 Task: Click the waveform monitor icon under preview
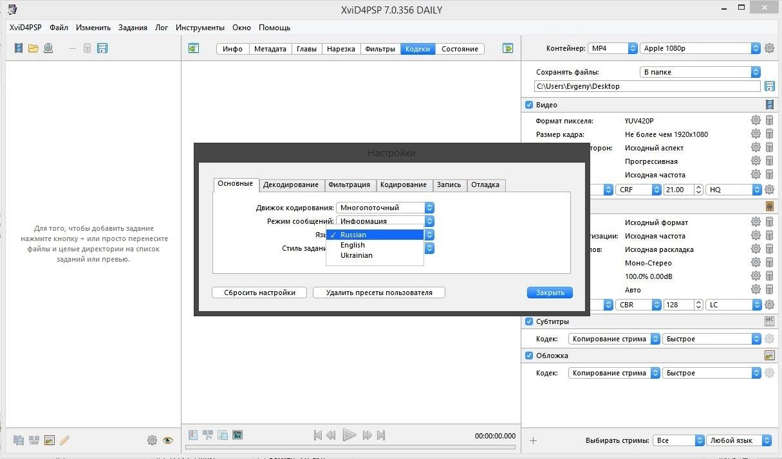(x=237, y=435)
